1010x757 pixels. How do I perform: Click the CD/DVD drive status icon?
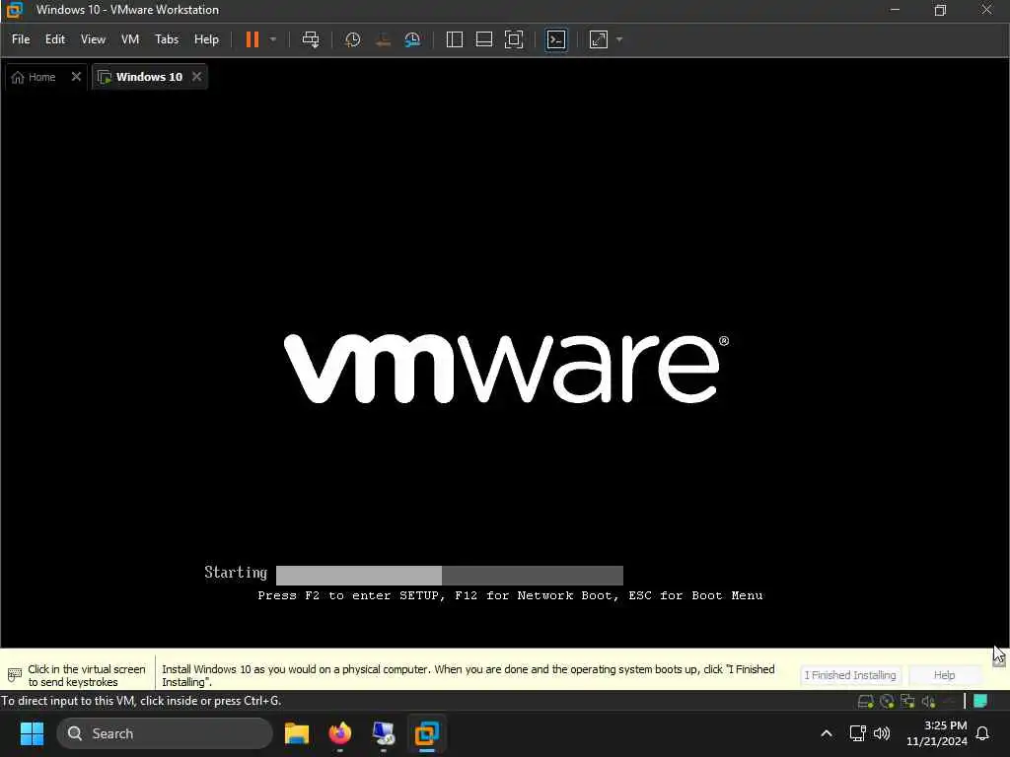[x=887, y=702]
